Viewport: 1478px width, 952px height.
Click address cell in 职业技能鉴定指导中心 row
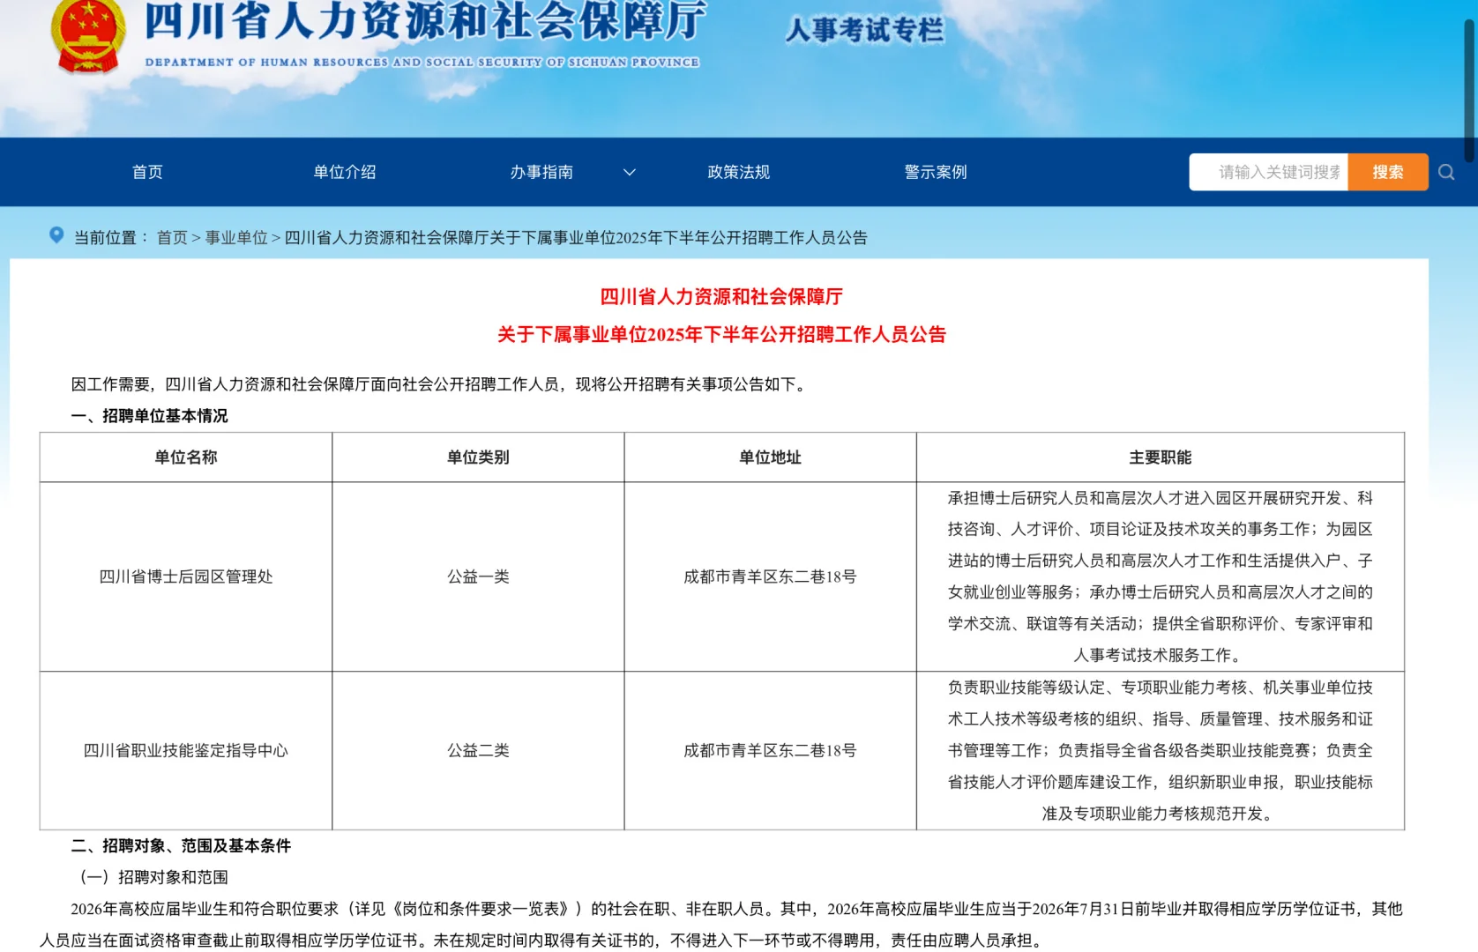coord(770,751)
